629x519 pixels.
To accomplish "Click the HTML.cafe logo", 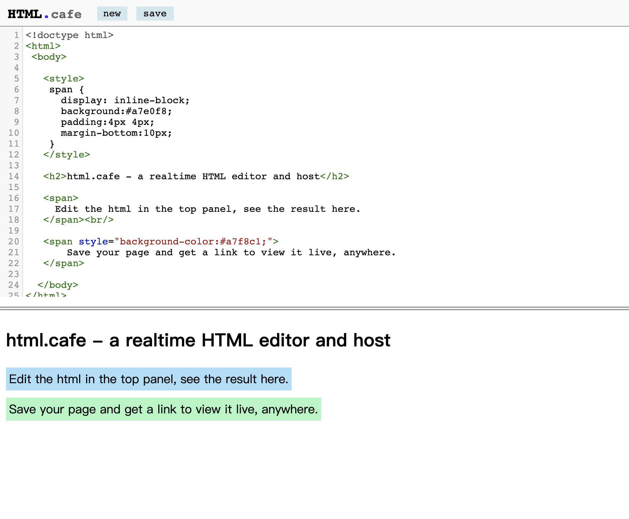I will pyautogui.click(x=44, y=14).
